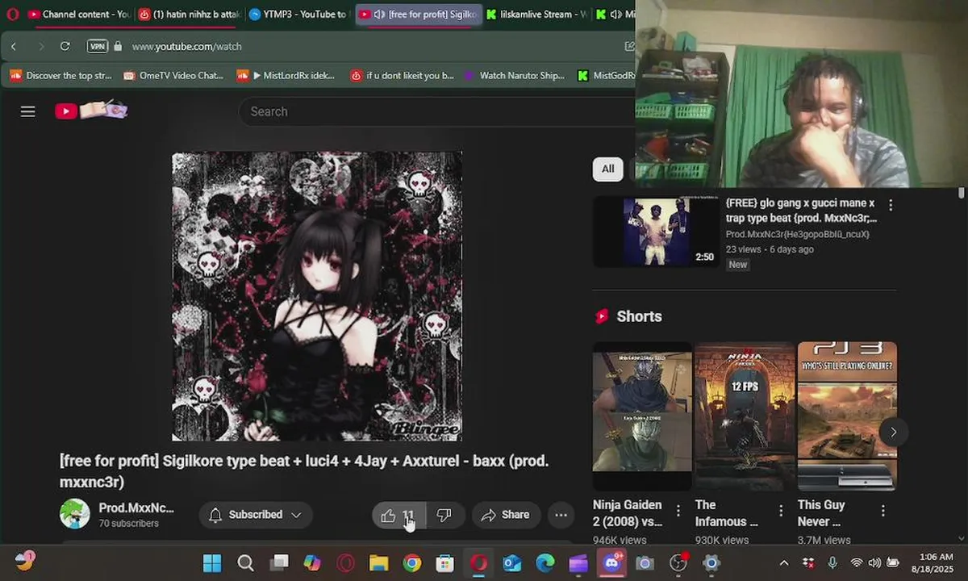Open Microsoft Store from taskbar

(x=445, y=563)
